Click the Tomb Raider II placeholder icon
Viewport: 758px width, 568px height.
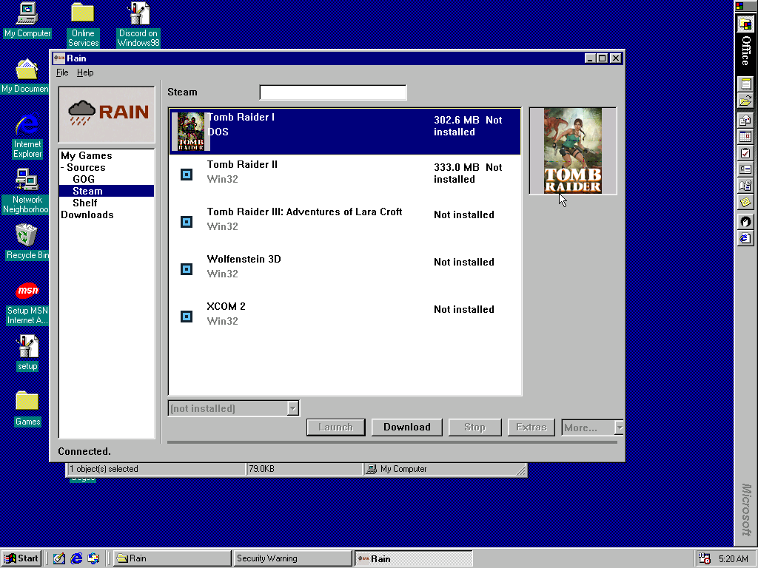pos(186,175)
